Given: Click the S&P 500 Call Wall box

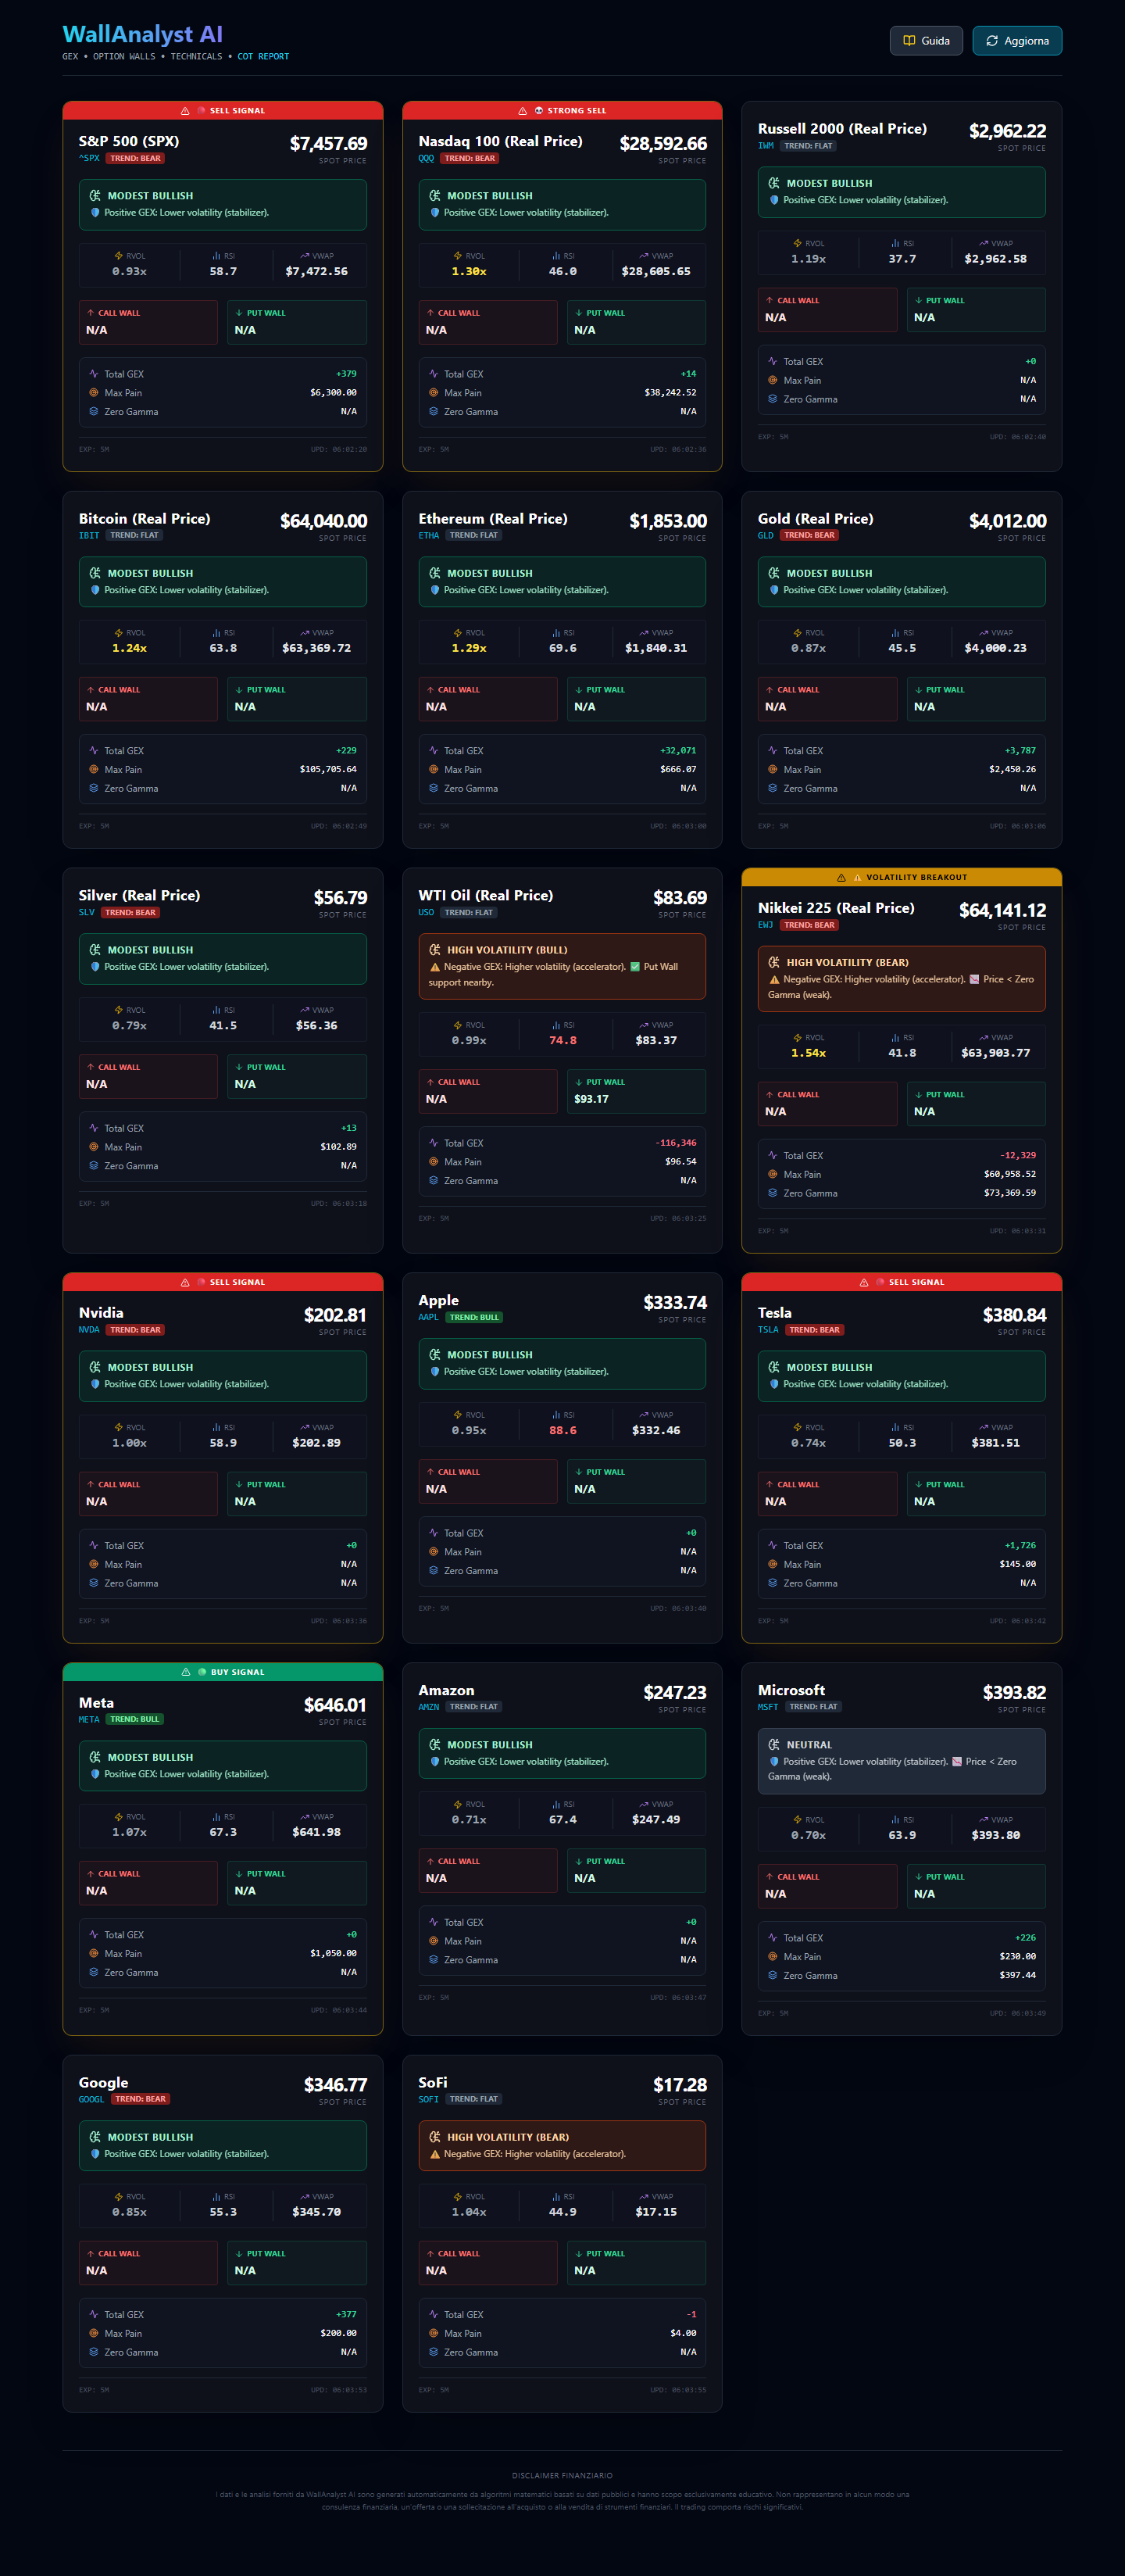Looking at the screenshot, I should coord(148,322).
